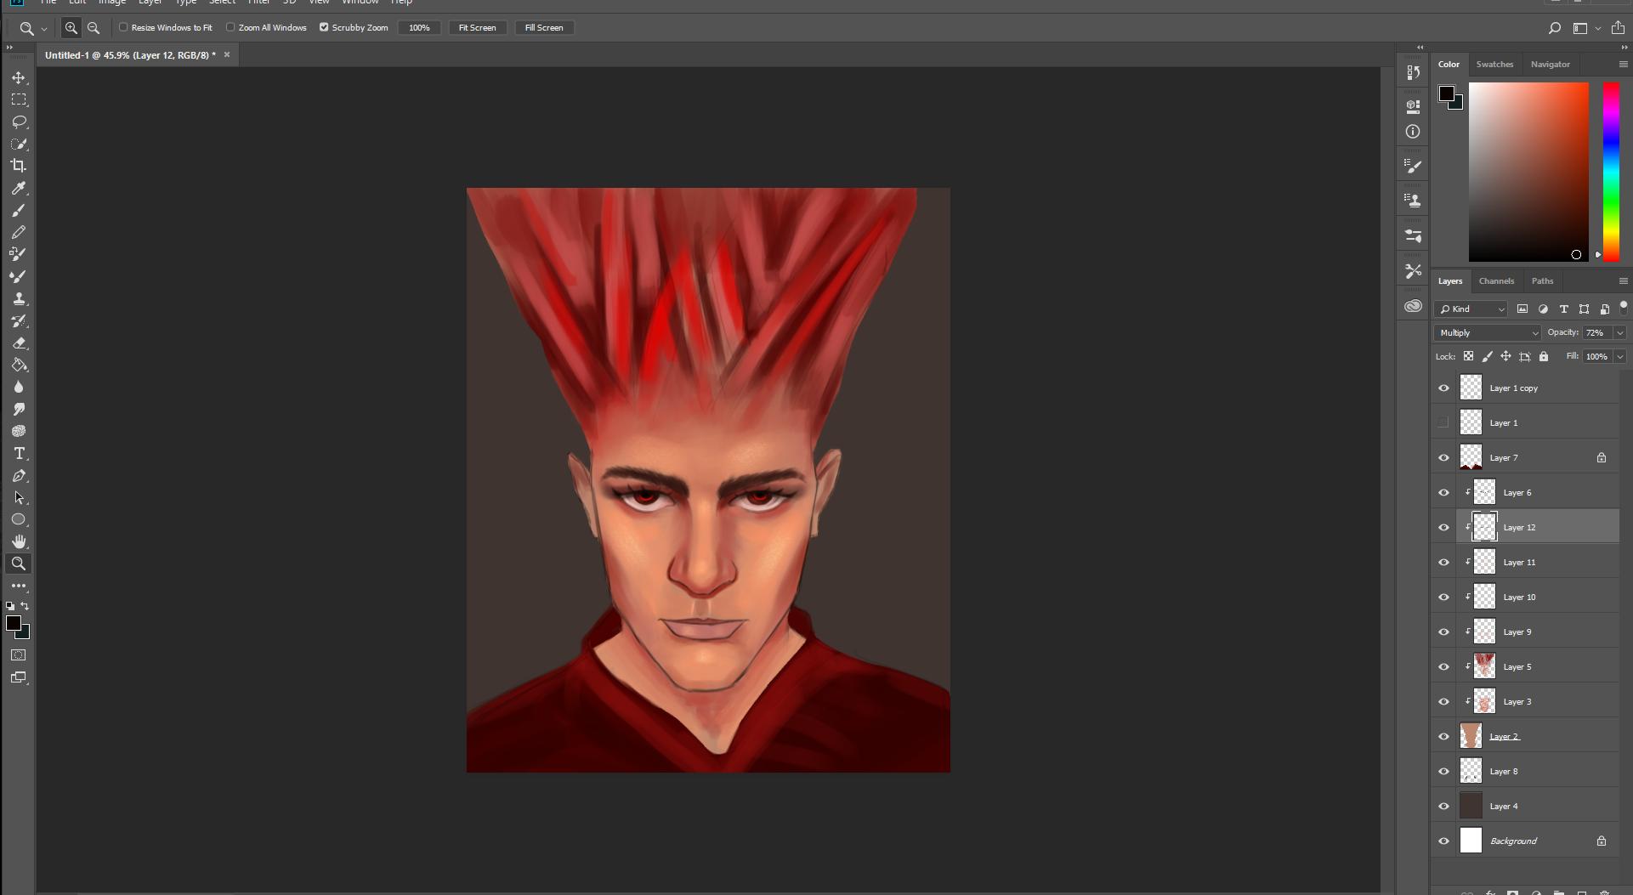
Task: Select the Rectangular Marquee tool
Action: [x=19, y=99]
